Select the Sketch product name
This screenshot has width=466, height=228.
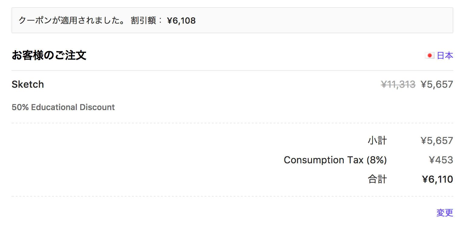click(x=28, y=84)
